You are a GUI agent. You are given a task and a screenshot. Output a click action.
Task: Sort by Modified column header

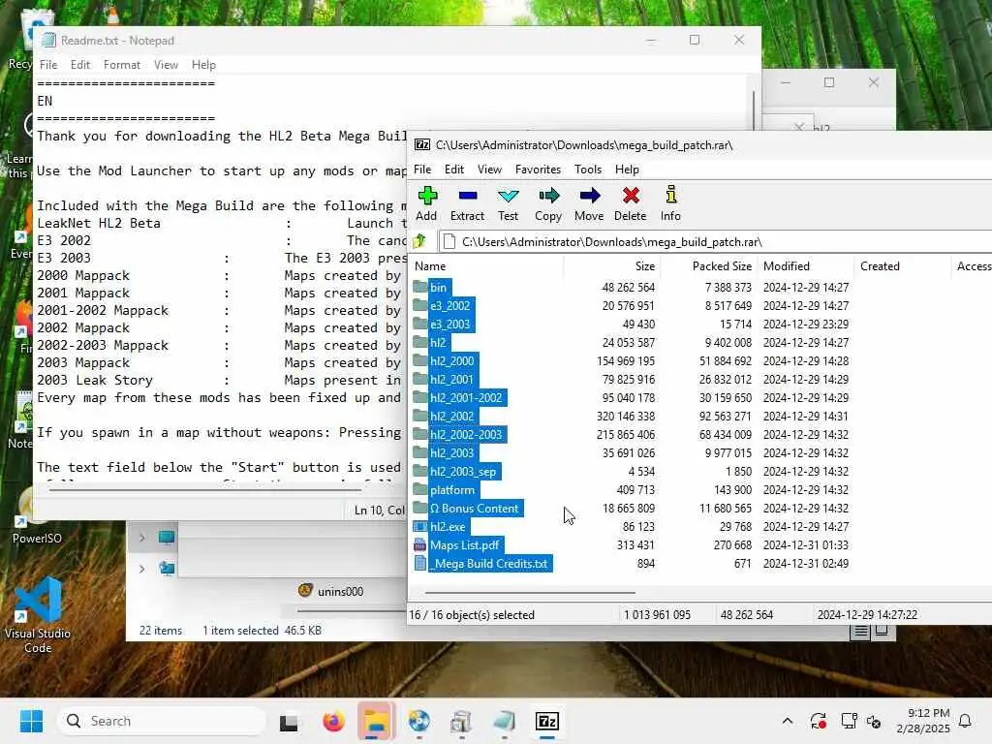pos(805,266)
